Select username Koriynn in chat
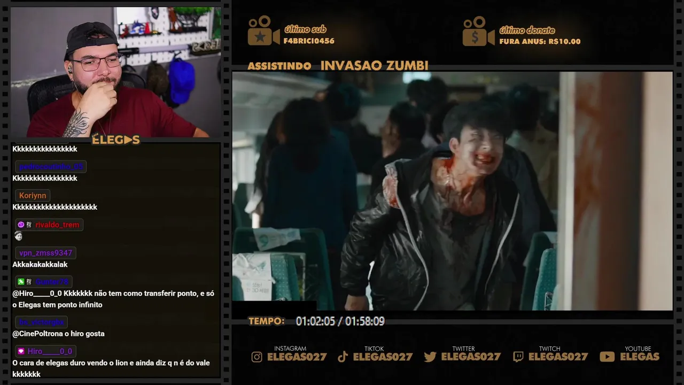This screenshot has height=385, width=684. [33, 196]
